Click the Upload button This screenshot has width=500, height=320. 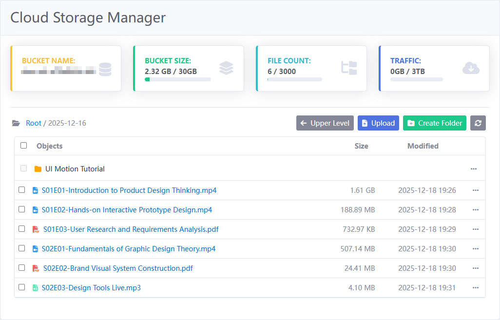378,123
